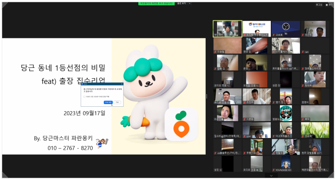Click muted mic icon on OBS logo tile
The height and width of the screenshot is (180, 336).
[x=274, y=35]
